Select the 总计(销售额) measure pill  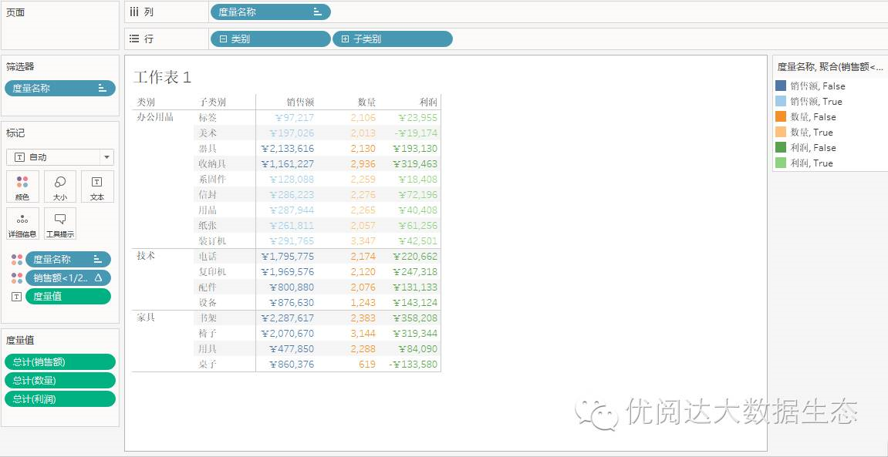click(x=60, y=362)
